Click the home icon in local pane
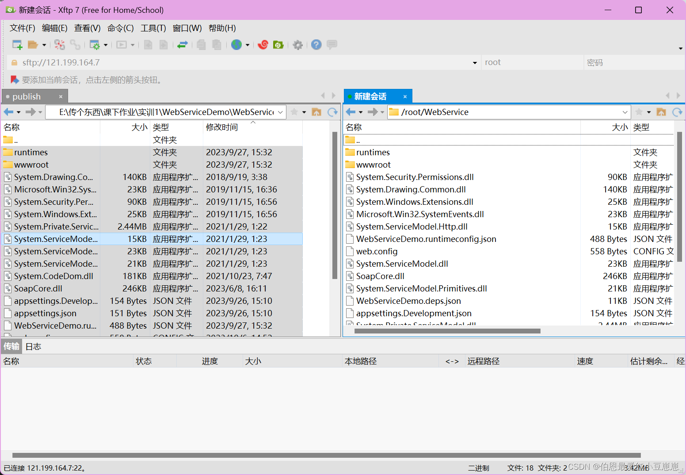The width and height of the screenshot is (686, 475). point(316,112)
